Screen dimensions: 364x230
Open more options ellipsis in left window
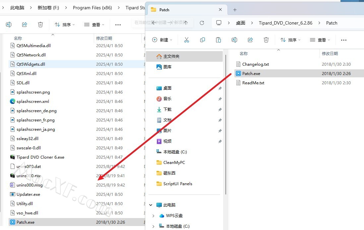(118, 25)
